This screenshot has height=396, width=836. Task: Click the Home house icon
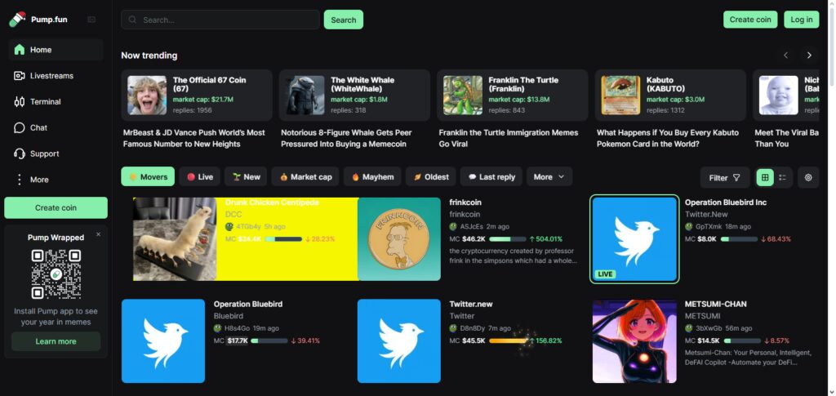[x=20, y=50]
